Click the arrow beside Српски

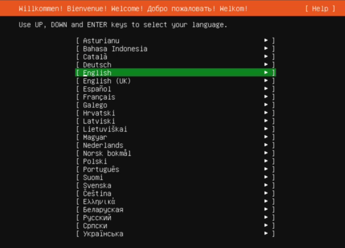[x=266, y=225]
